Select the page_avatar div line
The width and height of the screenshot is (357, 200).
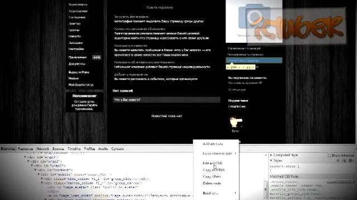tap(93, 187)
